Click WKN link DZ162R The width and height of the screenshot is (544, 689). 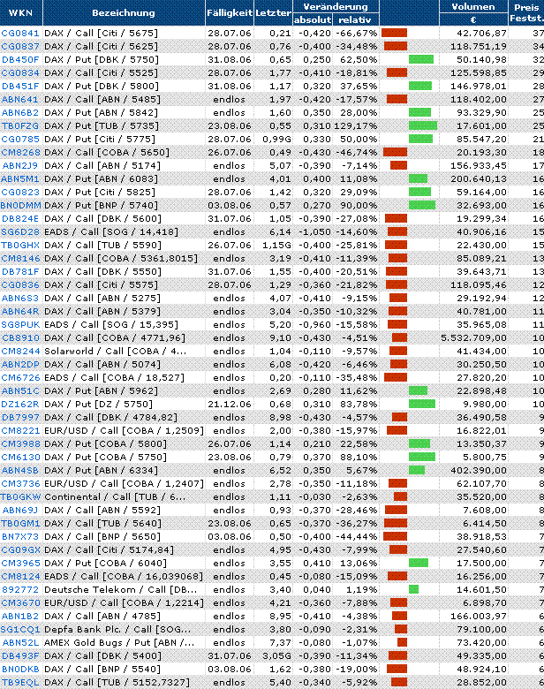[20, 405]
